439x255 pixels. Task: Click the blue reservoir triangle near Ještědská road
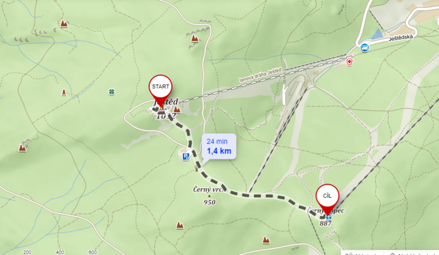tap(377, 34)
